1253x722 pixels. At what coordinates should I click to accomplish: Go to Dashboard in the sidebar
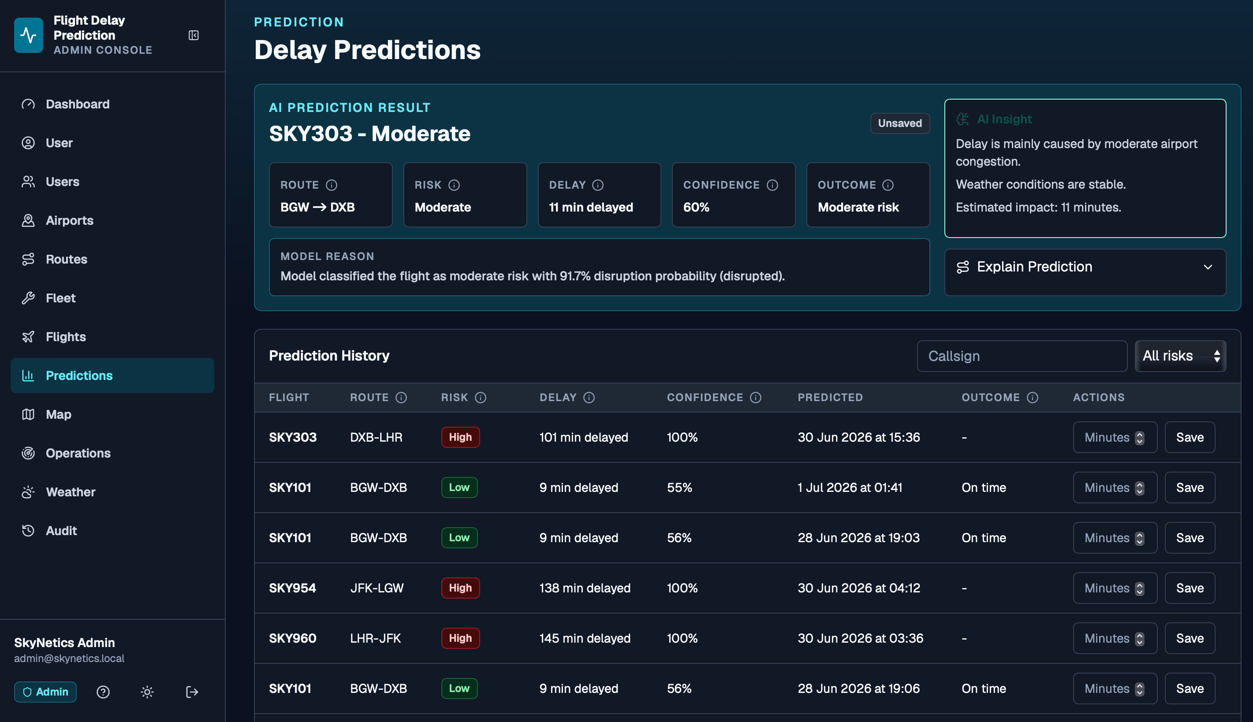[112, 104]
